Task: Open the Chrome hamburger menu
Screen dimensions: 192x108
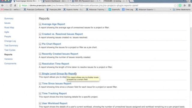Action: [x=189, y=5]
